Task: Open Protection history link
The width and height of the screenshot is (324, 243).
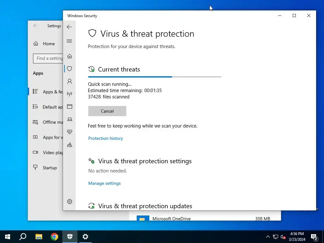Action: [105, 138]
